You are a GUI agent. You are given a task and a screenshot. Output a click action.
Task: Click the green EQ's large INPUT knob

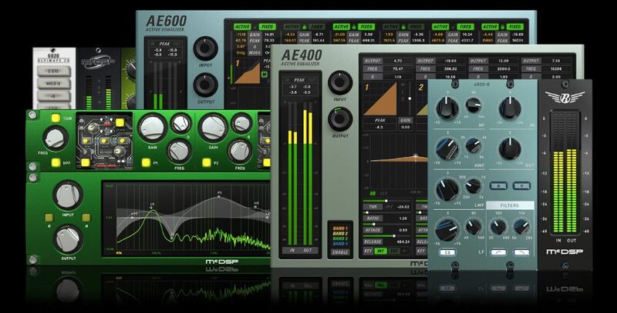pos(68,196)
